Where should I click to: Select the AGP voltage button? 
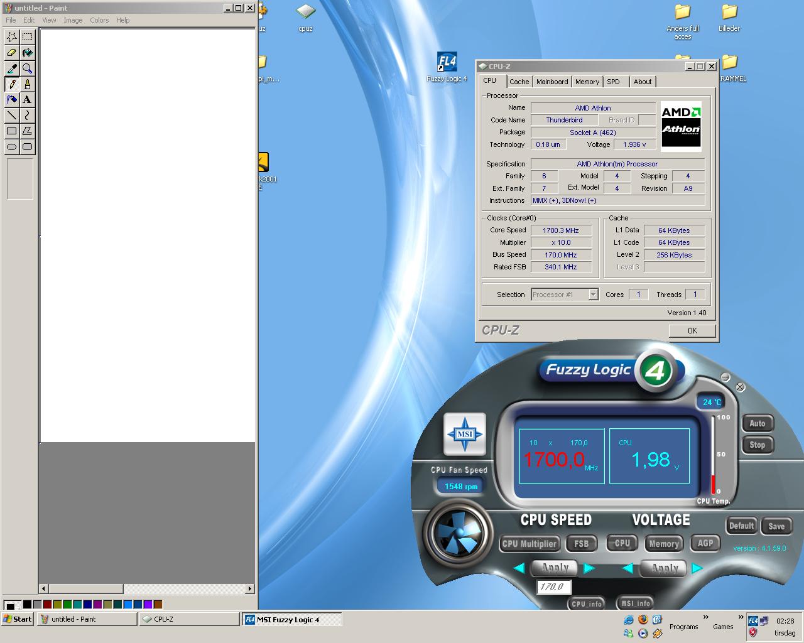[705, 544]
